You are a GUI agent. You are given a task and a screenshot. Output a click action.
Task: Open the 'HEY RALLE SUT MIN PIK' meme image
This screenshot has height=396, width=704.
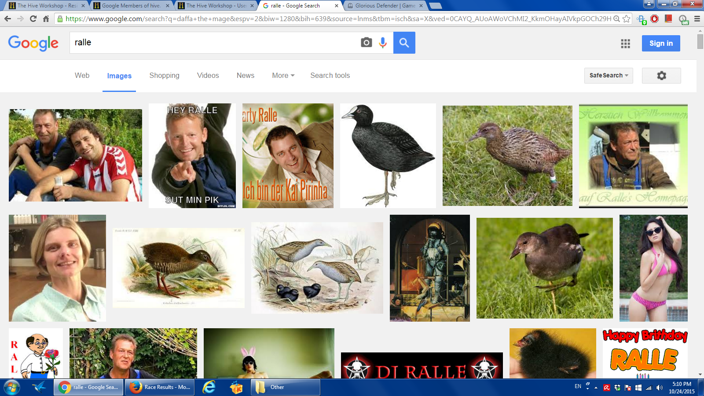(x=192, y=156)
